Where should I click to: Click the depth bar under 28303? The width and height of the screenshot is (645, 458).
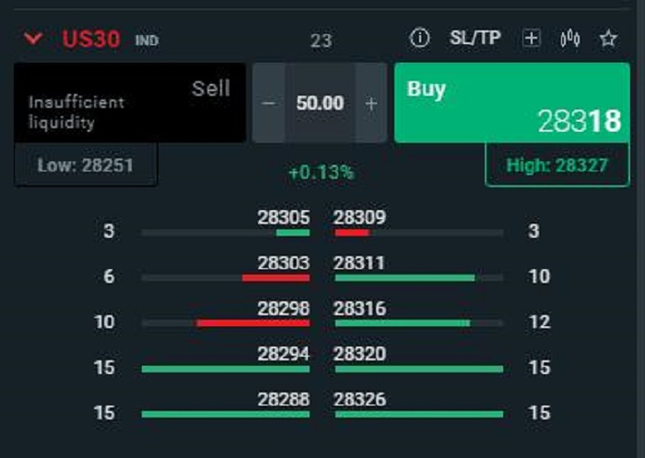[226, 278]
